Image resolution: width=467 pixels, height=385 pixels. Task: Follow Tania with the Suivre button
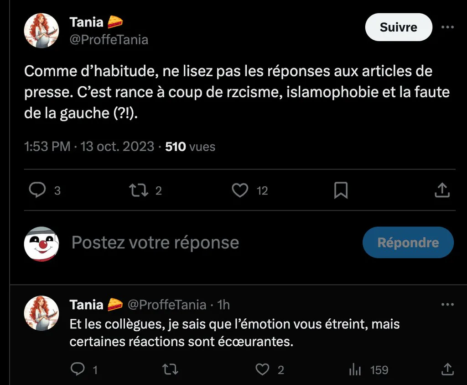pos(399,27)
